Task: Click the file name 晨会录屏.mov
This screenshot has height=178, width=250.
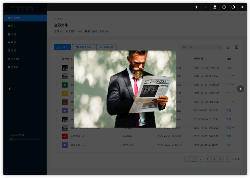Action: coord(78,145)
